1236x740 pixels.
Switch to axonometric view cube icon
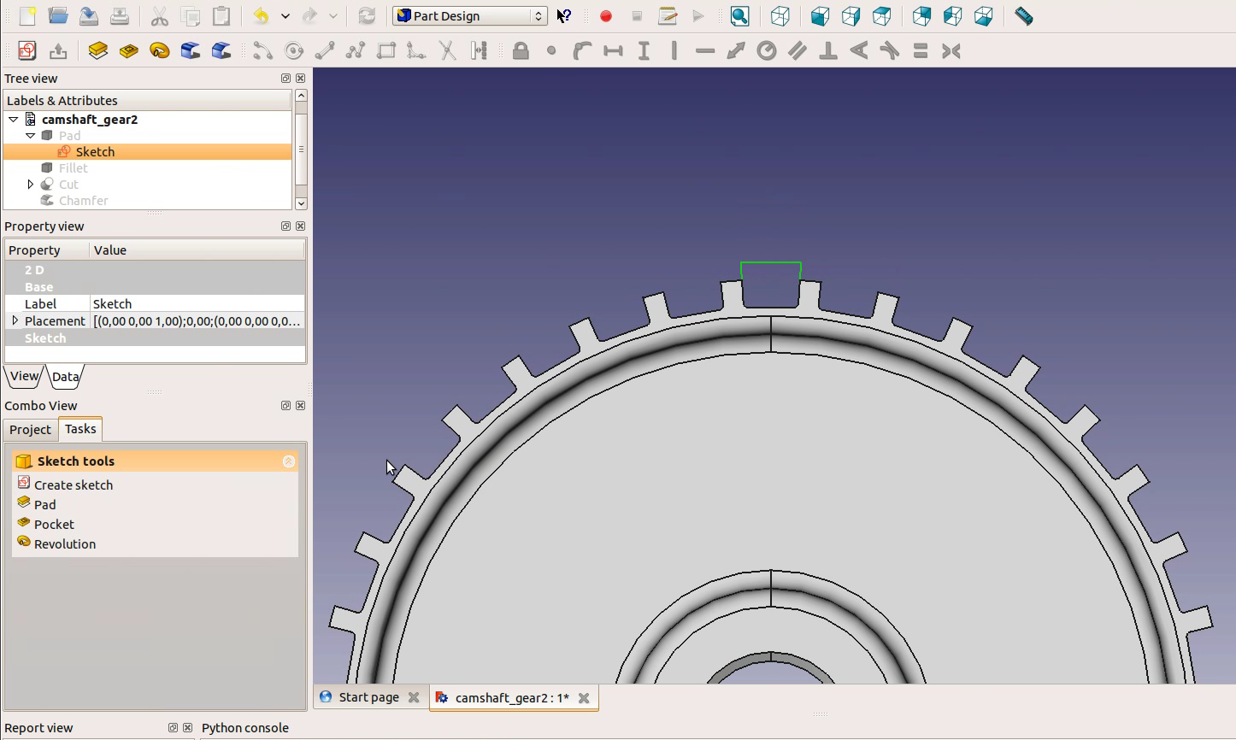tap(780, 16)
